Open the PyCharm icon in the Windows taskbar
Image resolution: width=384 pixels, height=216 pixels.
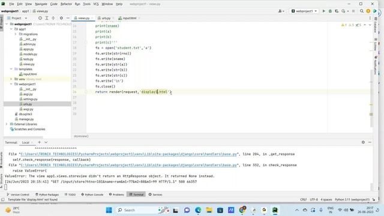point(275,210)
